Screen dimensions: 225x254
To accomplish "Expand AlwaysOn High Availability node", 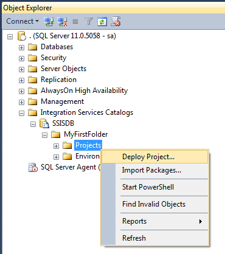I will click(x=21, y=91).
